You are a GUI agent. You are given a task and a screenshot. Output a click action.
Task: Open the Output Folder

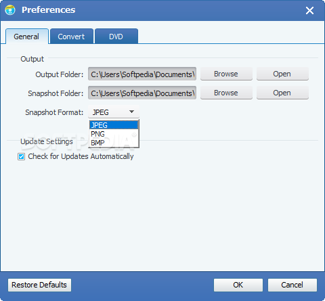click(x=282, y=74)
